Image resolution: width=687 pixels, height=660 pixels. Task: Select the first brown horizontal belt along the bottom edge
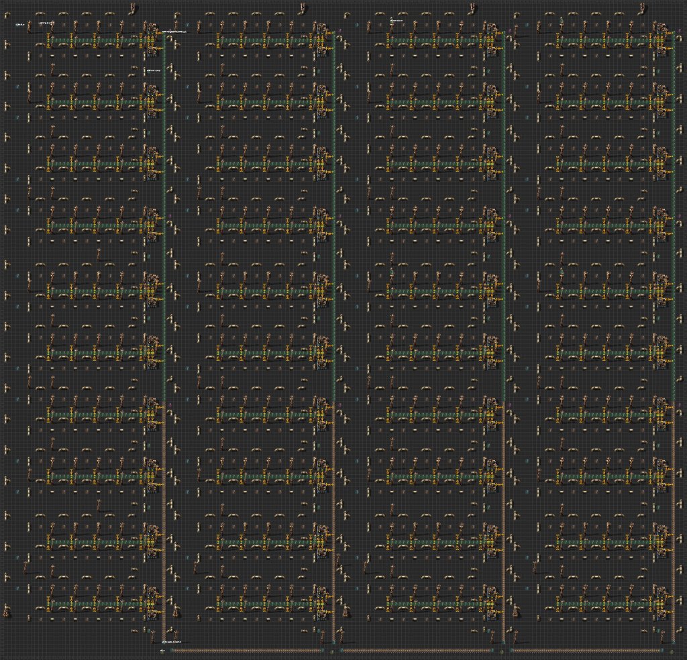pyautogui.click(x=247, y=651)
